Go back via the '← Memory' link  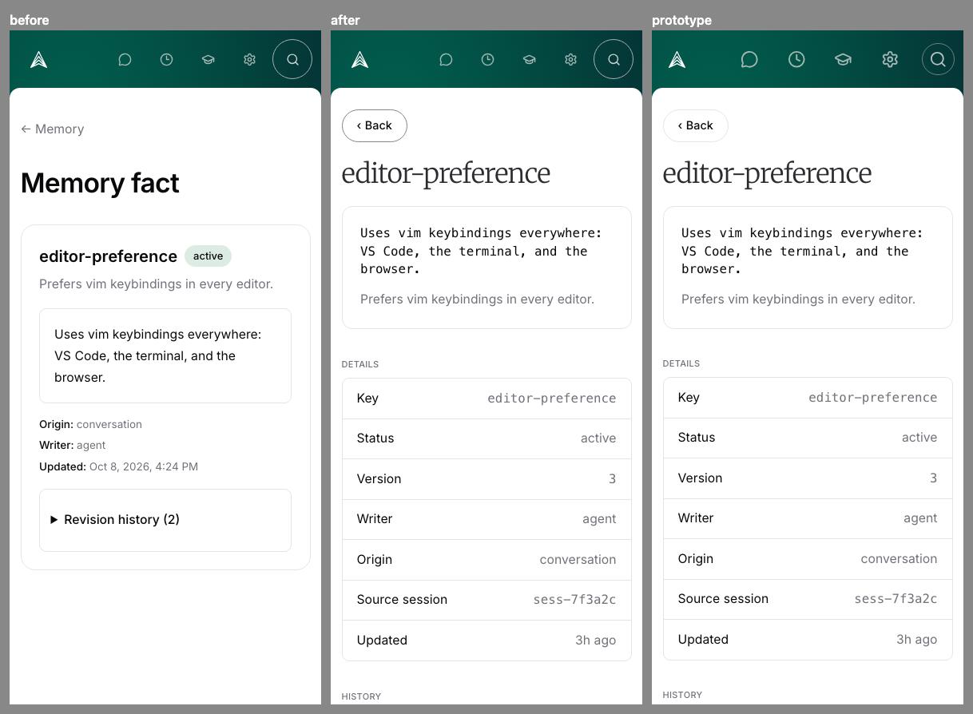tap(53, 129)
